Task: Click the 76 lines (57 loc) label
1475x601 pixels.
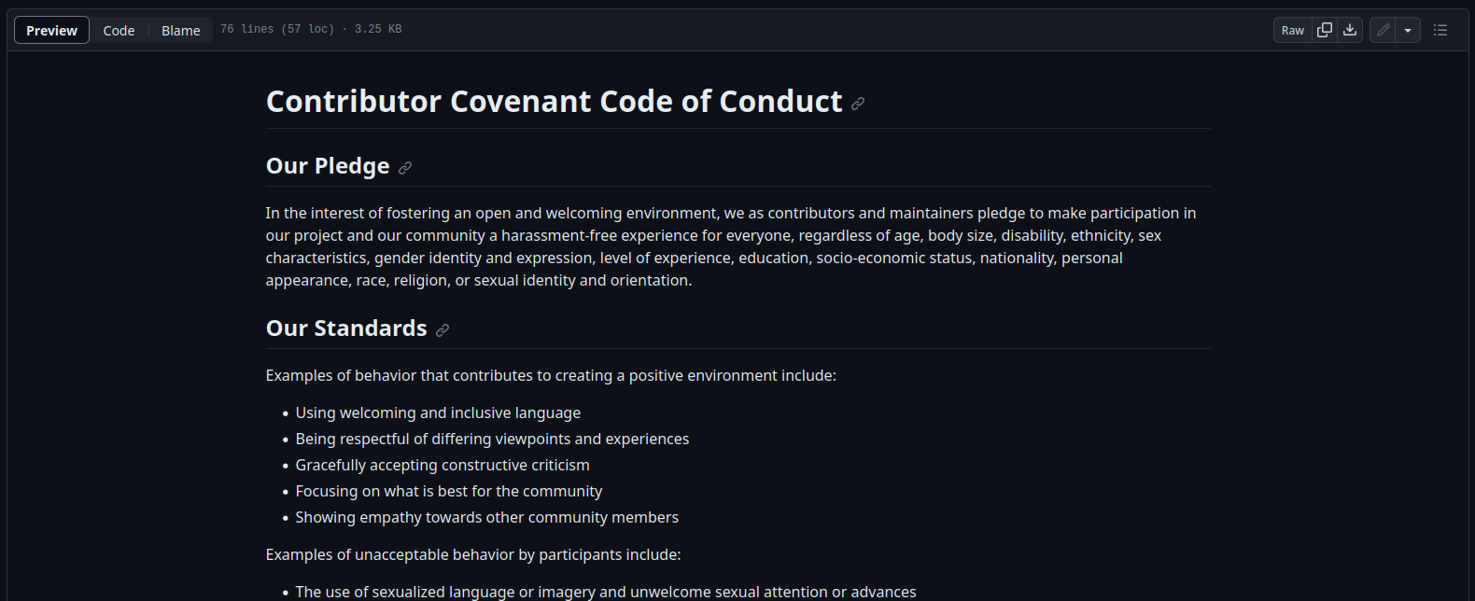Action: point(276,28)
